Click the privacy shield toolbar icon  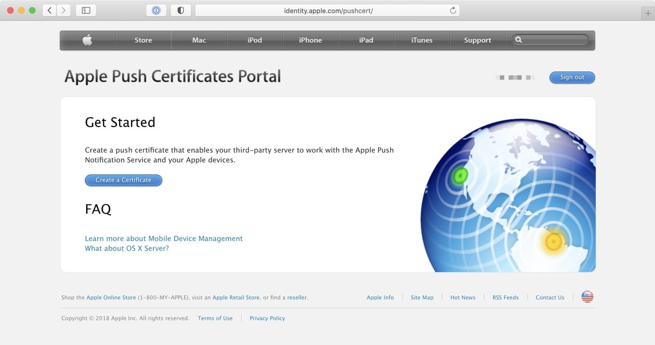tap(181, 10)
